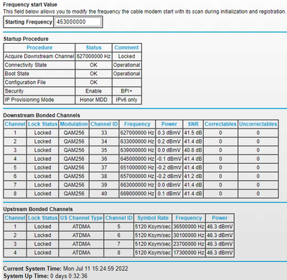Viewport: 287px width, 280px height.
Task: Click upstream Channel ID 8 cell
Action: pyautogui.click(x=119, y=253)
